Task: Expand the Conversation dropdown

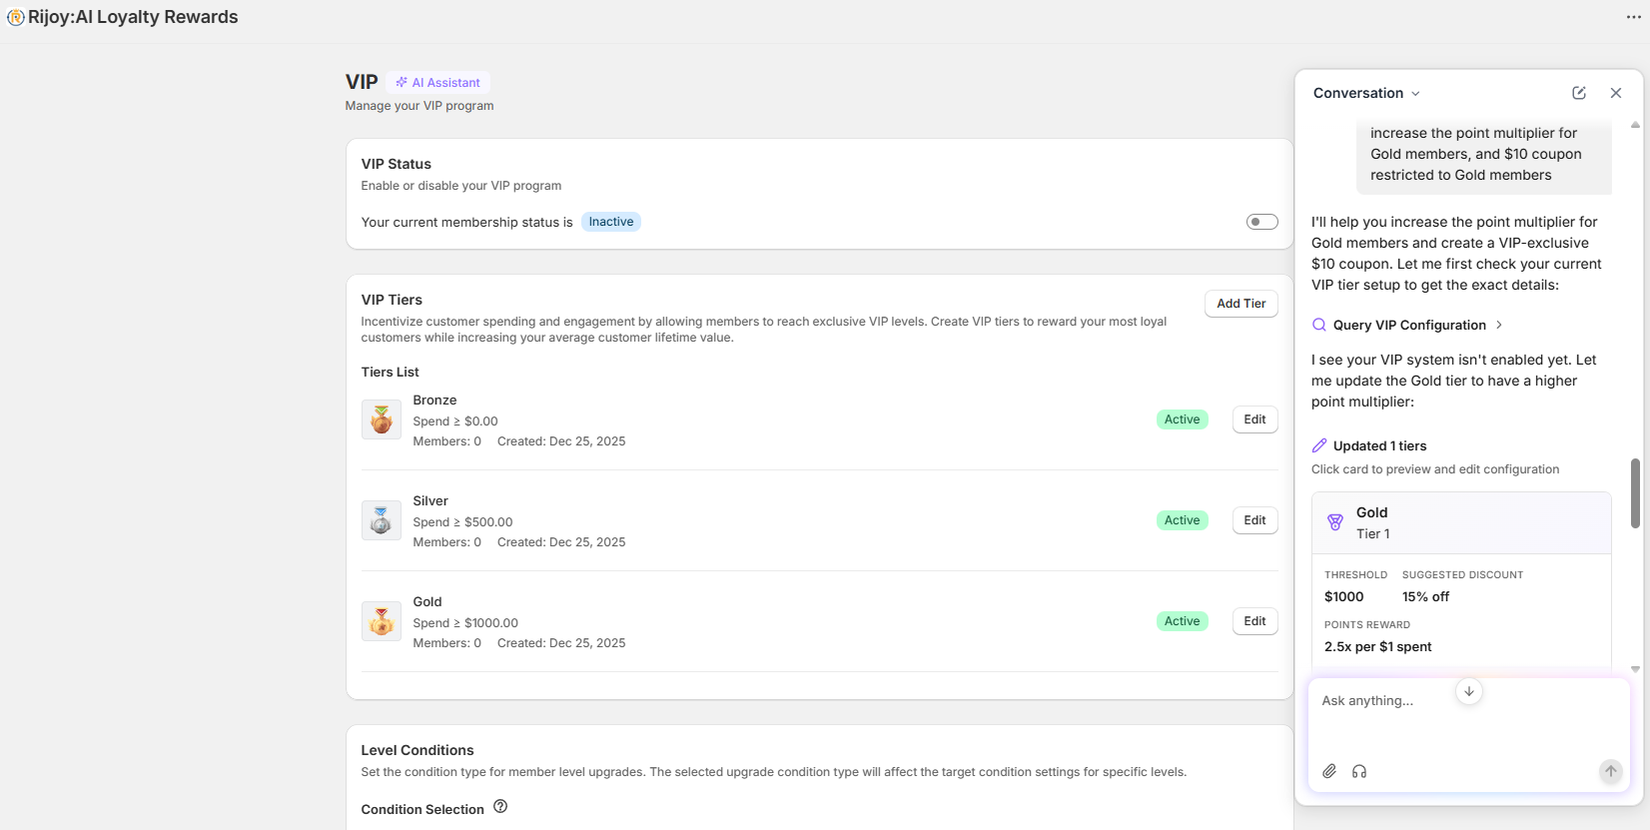Action: point(1366,93)
